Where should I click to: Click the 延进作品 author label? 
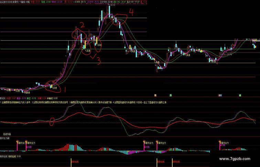coord(7,134)
